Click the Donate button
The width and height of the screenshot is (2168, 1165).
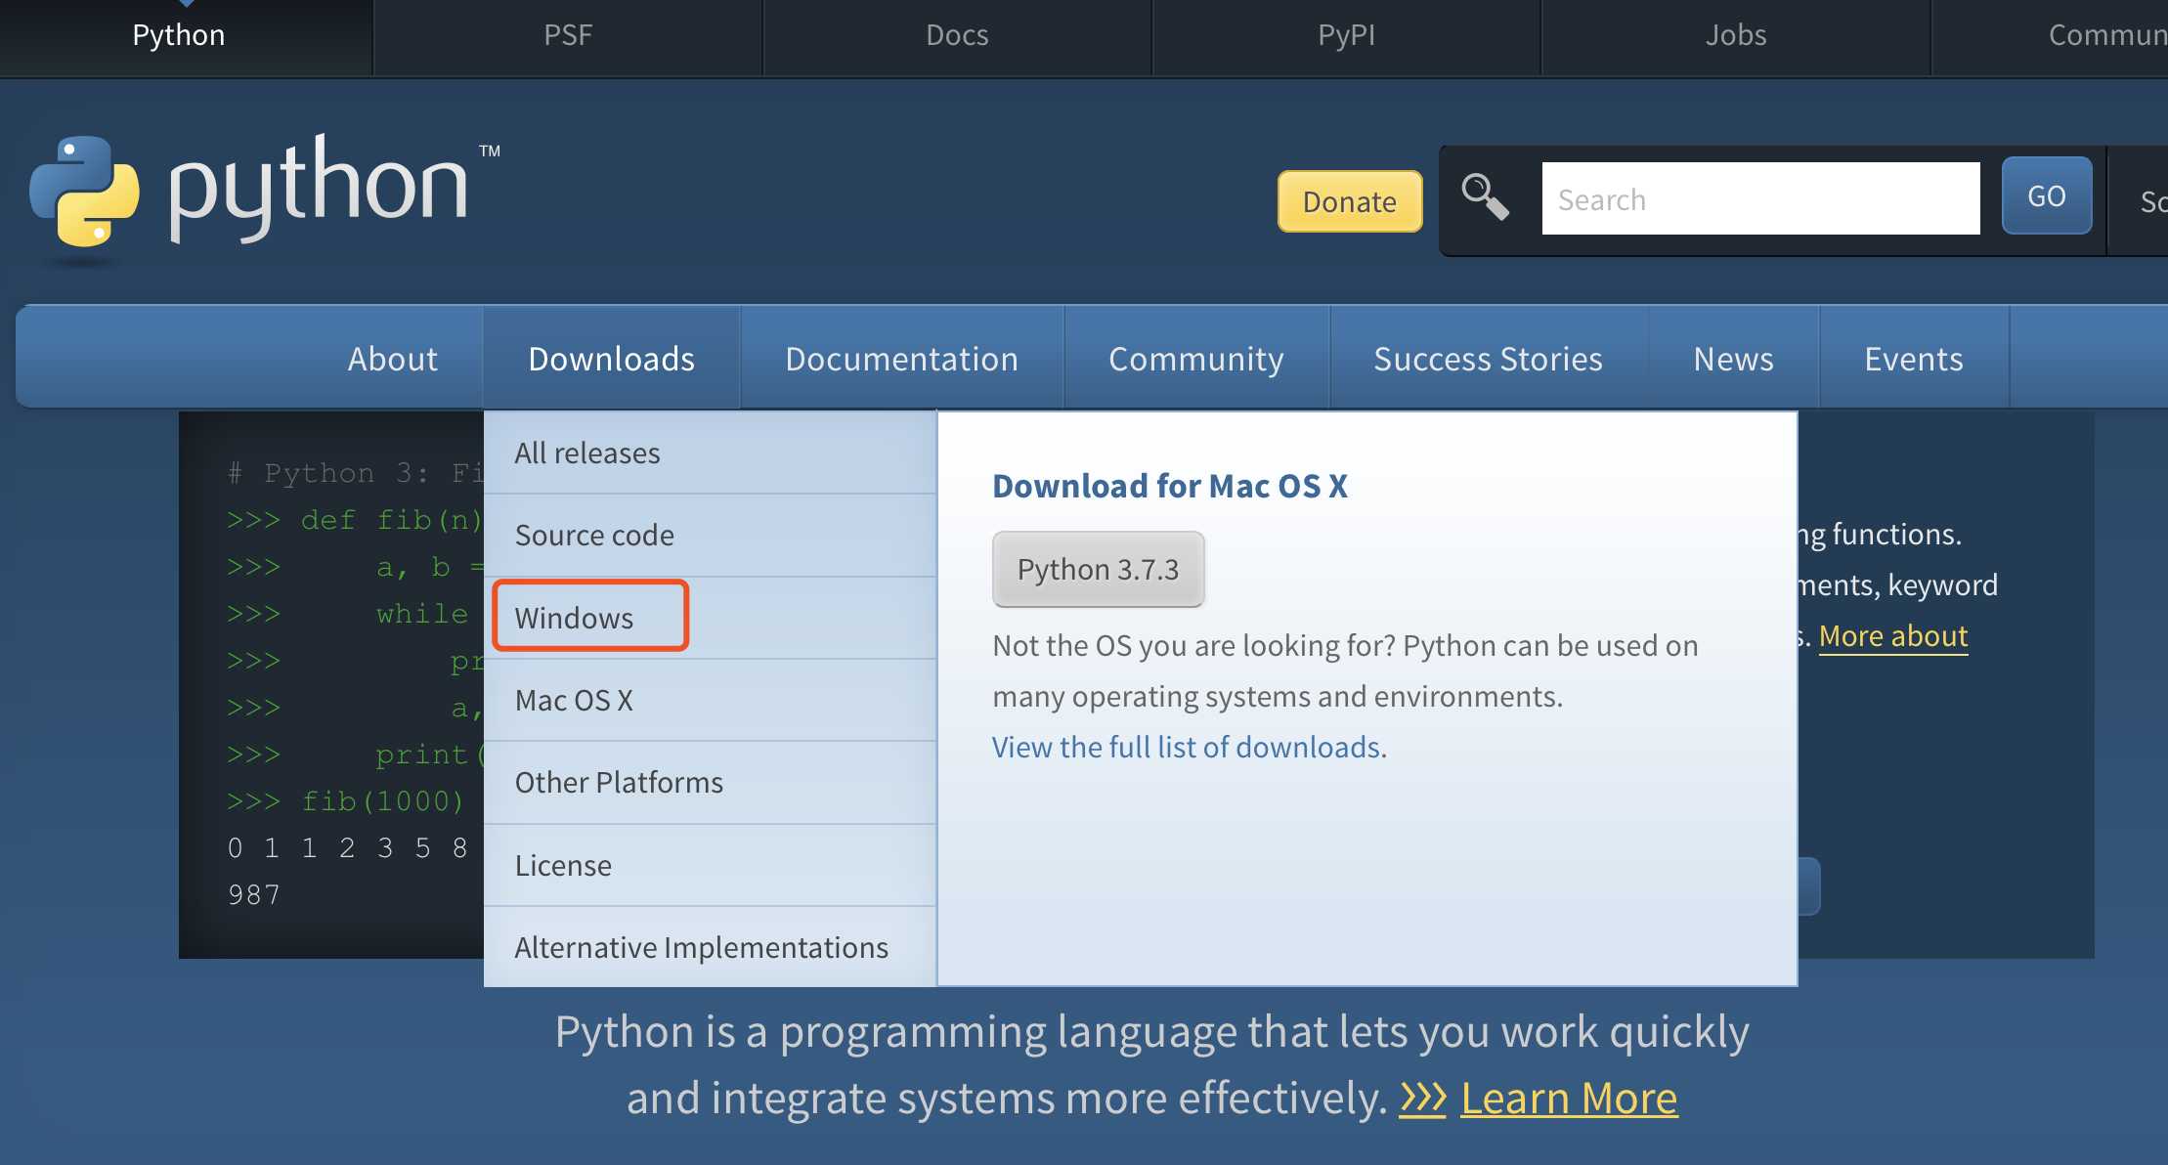click(x=1347, y=199)
